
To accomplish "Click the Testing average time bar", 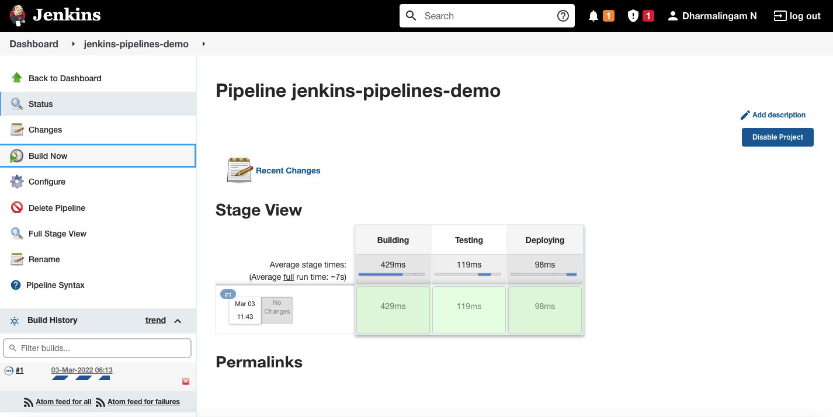I will pyautogui.click(x=467, y=274).
